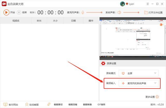This screenshot has height=108, width=166.
Task: Adjust the system volume slider handle
Action: [138, 12]
